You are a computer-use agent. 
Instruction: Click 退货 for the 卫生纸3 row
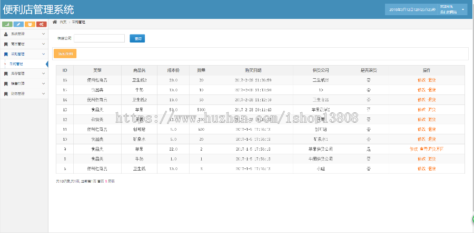click(432, 80)
